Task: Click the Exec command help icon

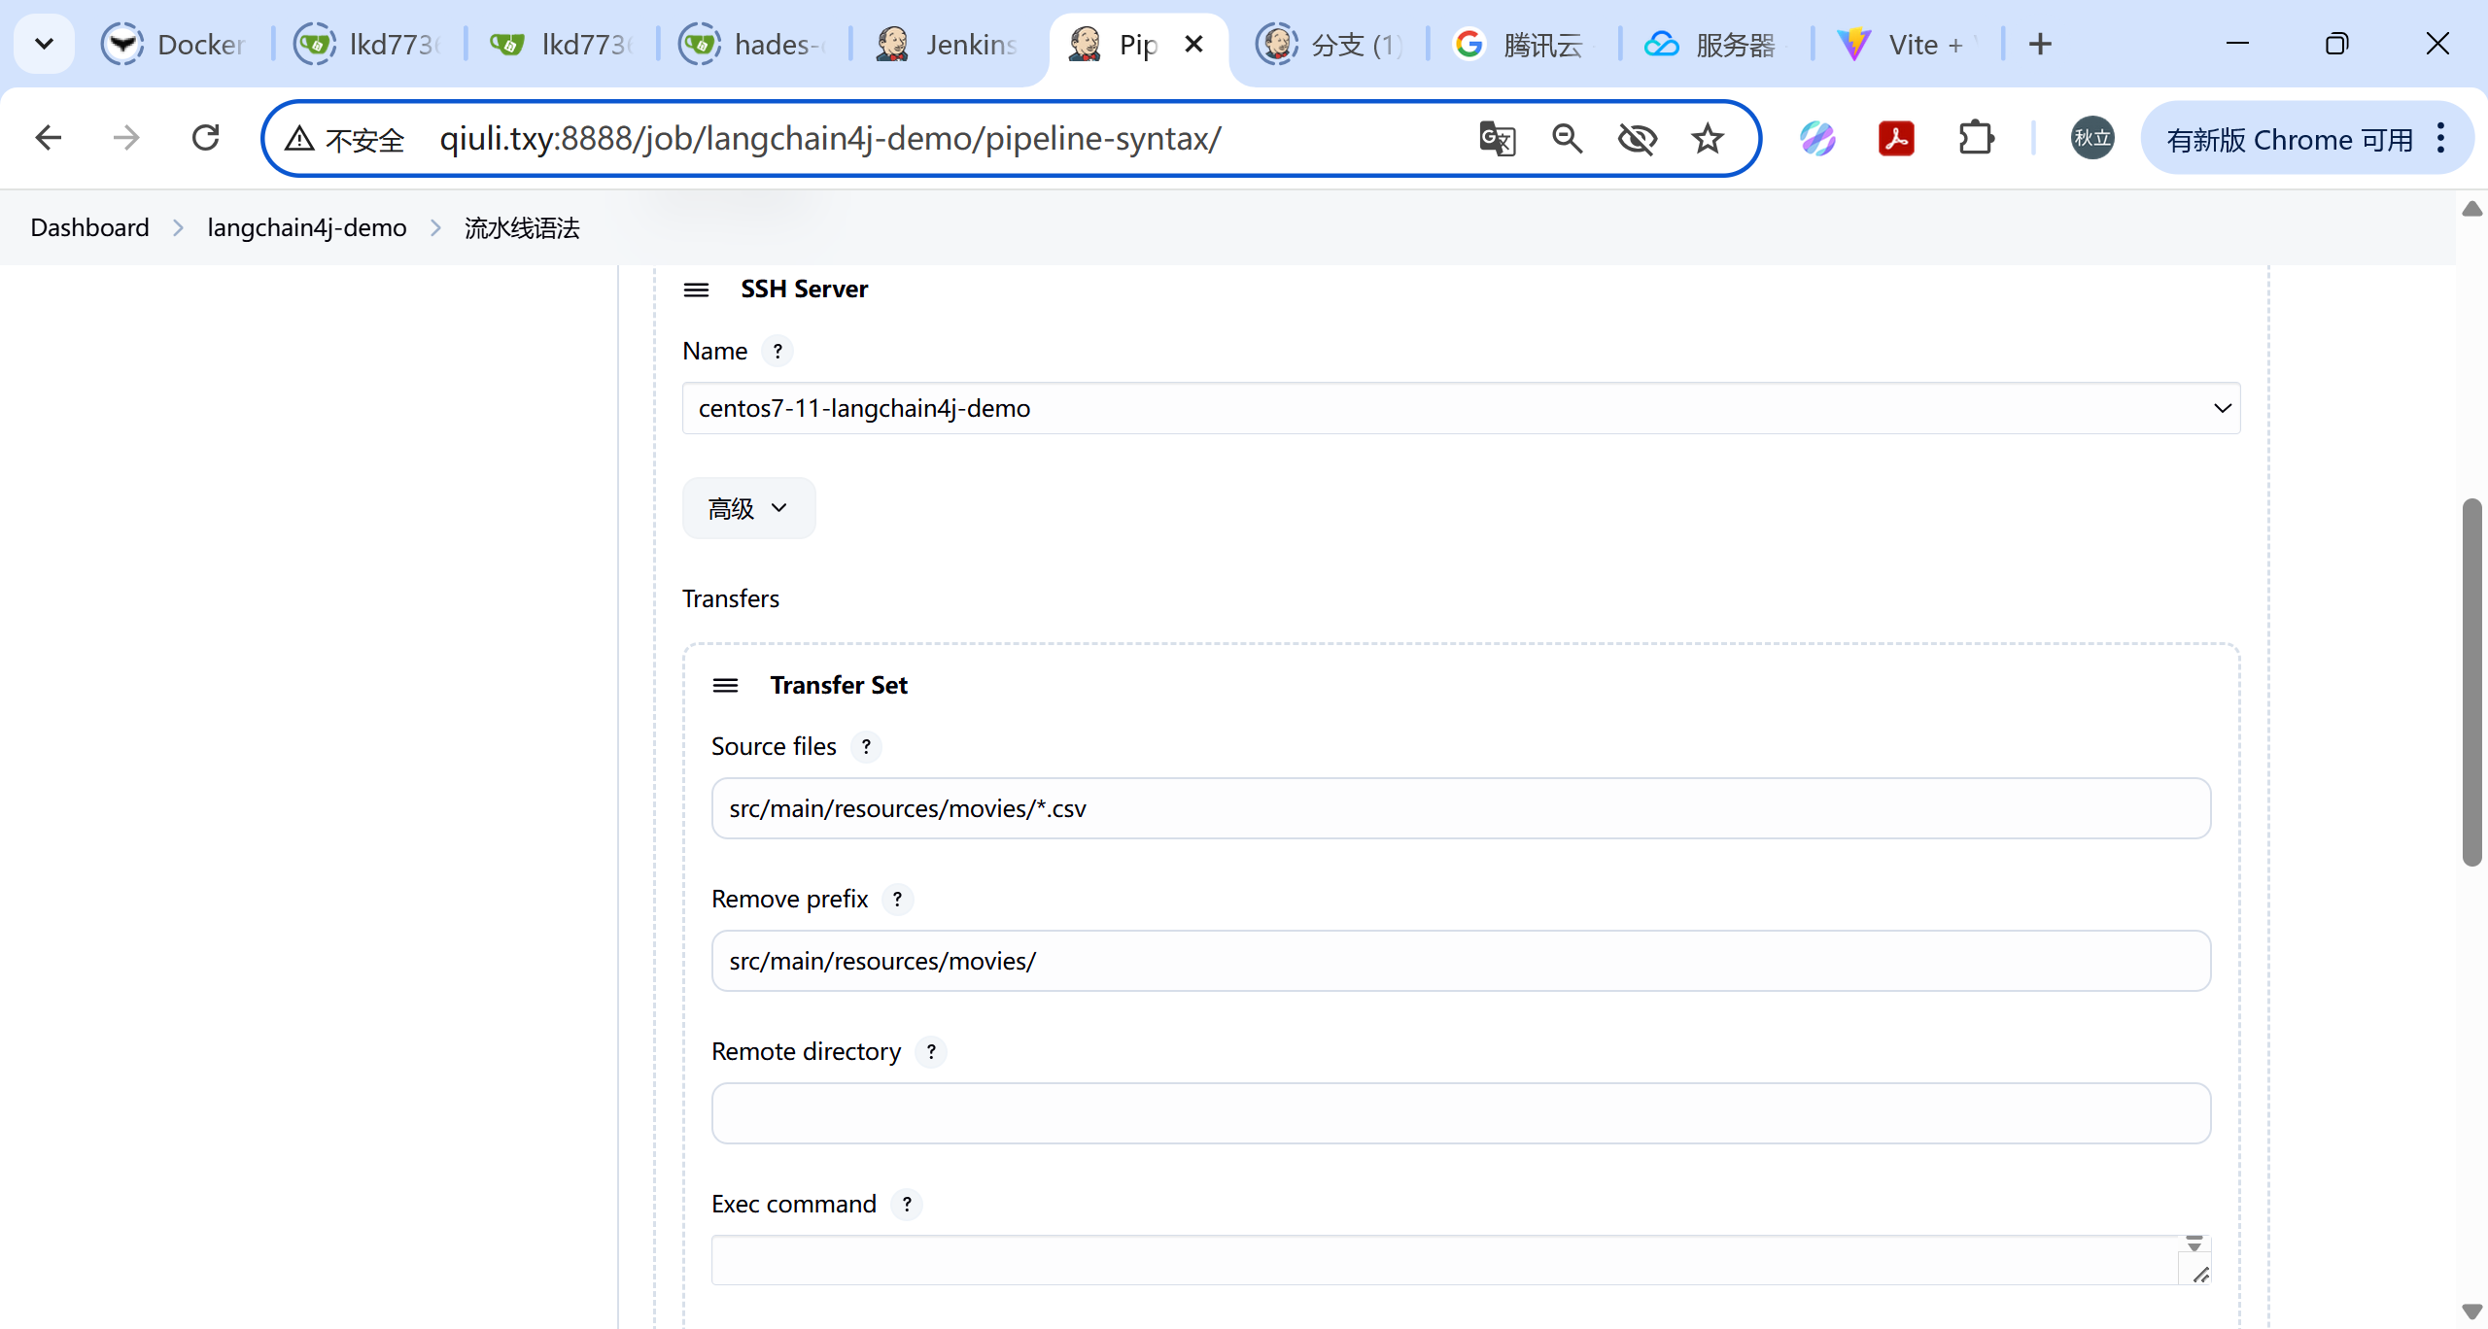Action: [x=906, y=1205]
